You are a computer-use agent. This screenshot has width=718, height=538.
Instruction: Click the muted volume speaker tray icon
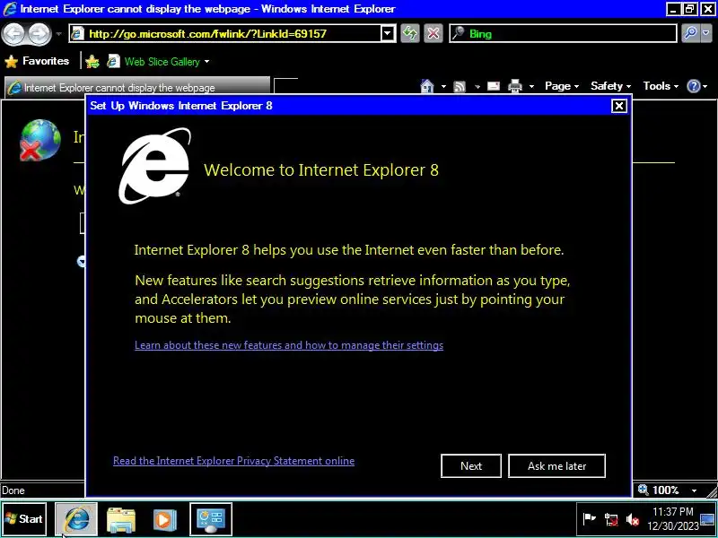[633, 519]
